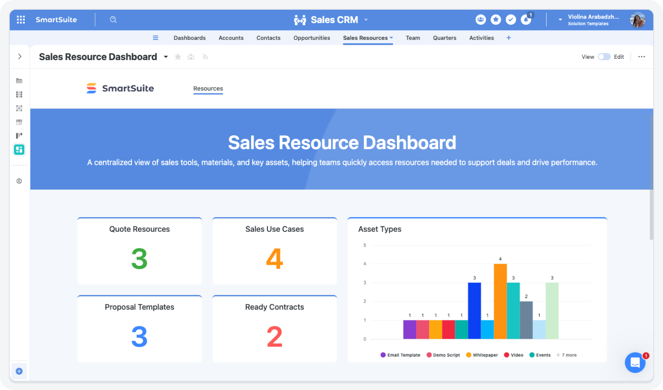Open the Sales Resource Dashboard view dropdown
Image resolution: width=663 pixels, height=390 pixels.
pyautogui.click(x=166, y=57)
